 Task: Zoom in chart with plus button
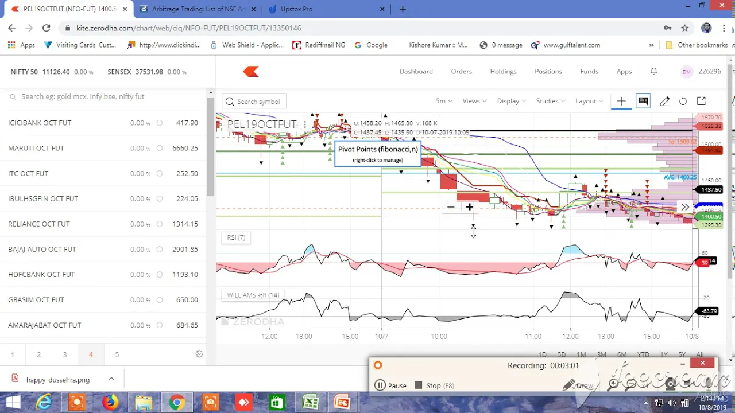coord(470,207)
